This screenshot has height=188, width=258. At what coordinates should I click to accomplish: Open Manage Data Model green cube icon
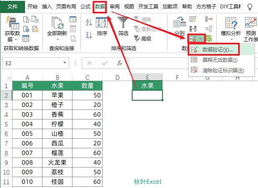(209, 39)
